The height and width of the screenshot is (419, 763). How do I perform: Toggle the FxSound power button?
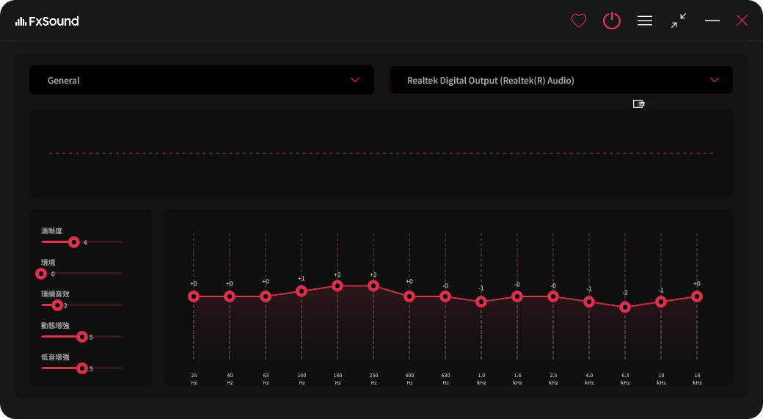(612, 21)
